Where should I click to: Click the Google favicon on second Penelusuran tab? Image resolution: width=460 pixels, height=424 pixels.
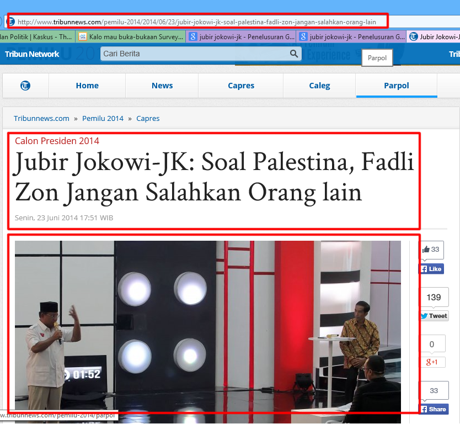pos(303,36)
